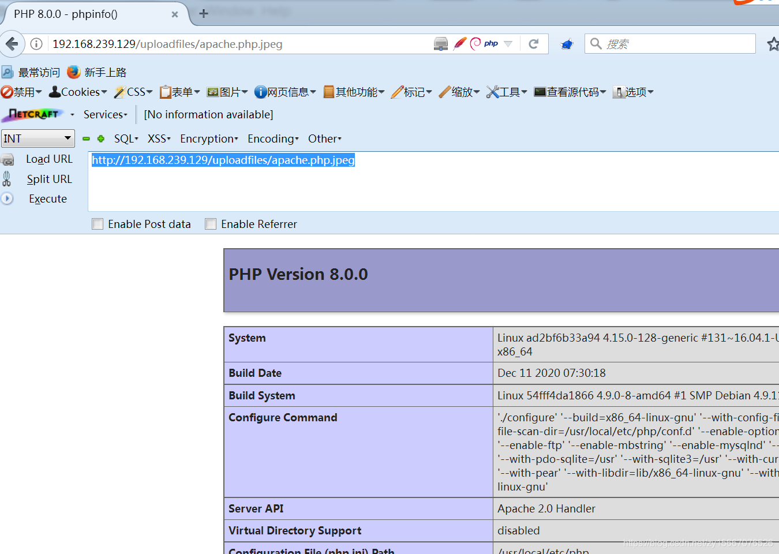This screenshot has width=779, height=554.
Task: Click the browser address bar URL
Action: coord(167,44)
